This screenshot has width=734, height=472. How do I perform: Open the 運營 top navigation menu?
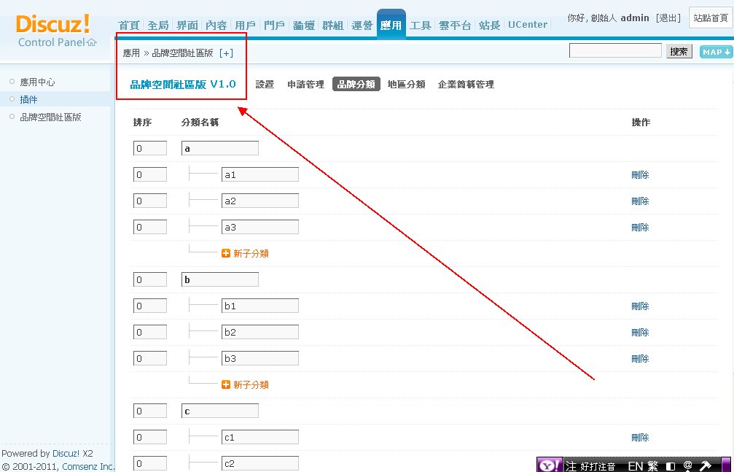tap(362, 25)
